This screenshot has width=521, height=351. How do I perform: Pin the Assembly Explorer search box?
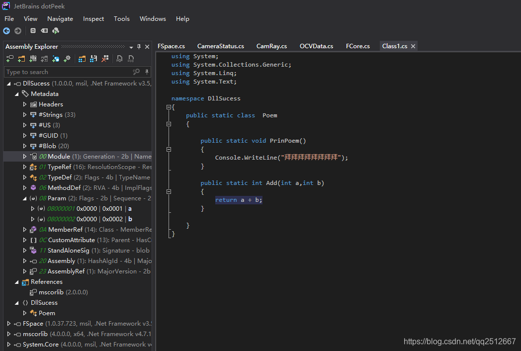click(x=147, y=72)
